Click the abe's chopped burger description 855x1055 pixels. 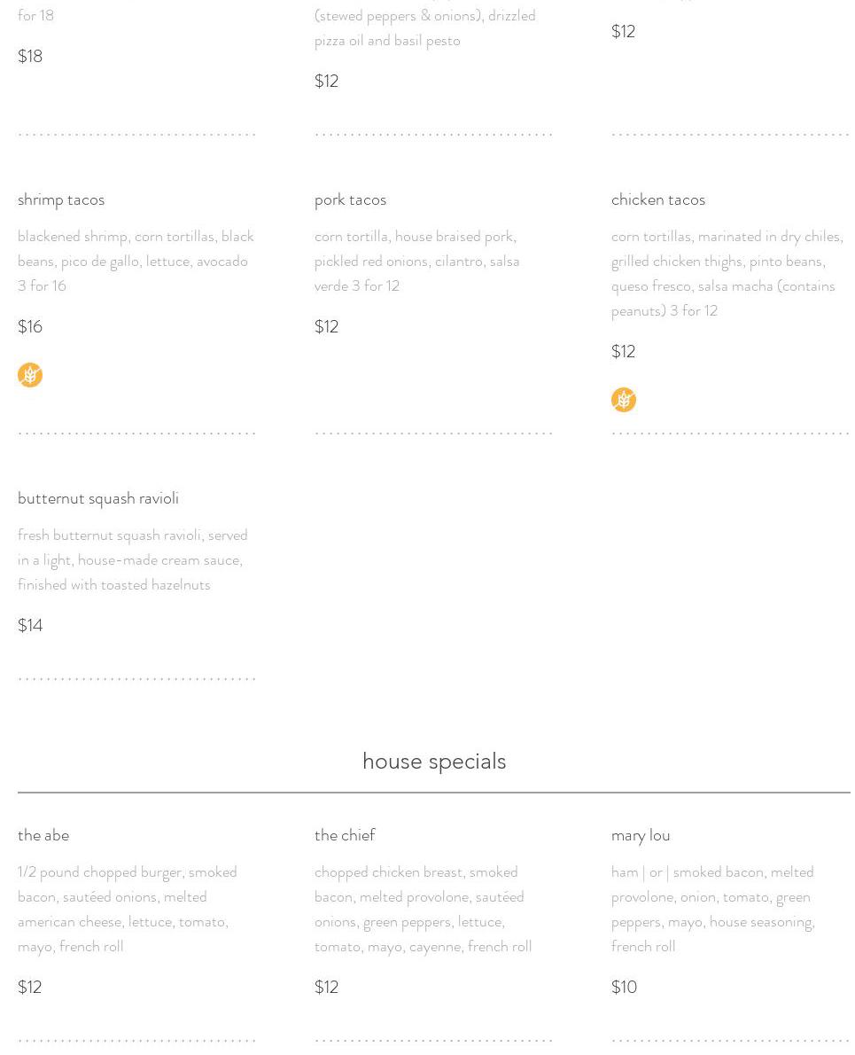128,909
